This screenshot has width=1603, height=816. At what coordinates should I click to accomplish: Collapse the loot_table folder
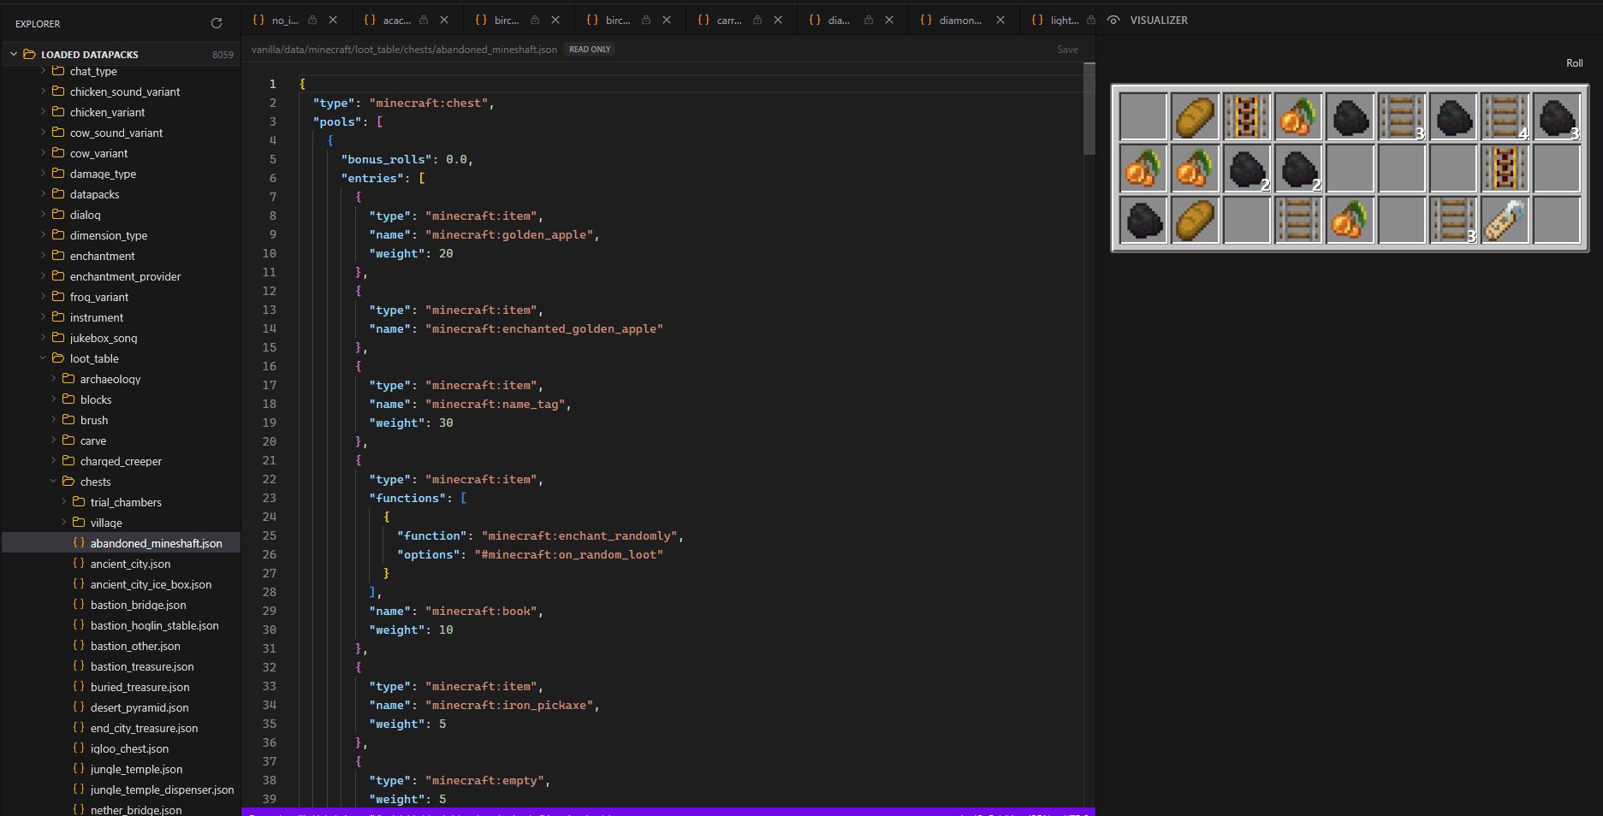point(43,358)
